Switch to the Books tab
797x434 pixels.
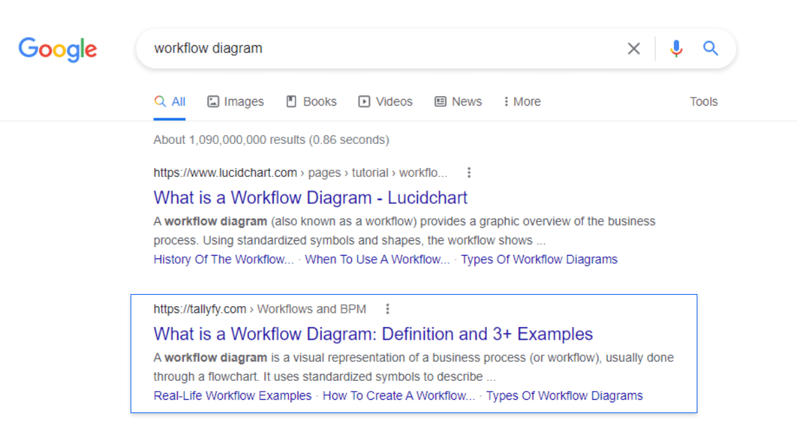(x=311, y=102)
